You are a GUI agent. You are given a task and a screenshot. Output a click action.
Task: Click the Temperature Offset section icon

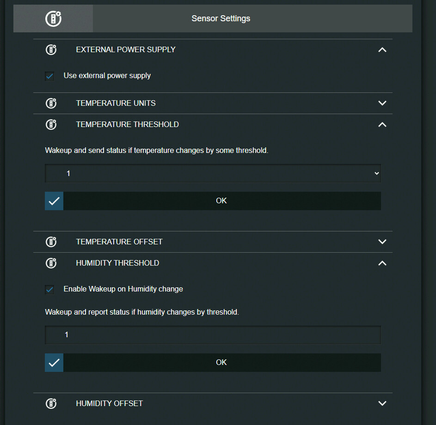coord(51,242)
